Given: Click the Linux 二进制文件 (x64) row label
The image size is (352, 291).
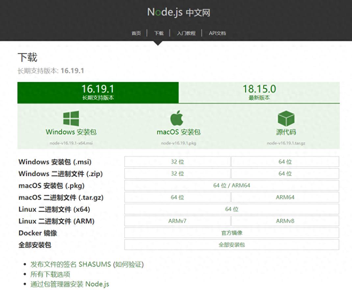Looking at the screenshot, I should tap(54, 209).
